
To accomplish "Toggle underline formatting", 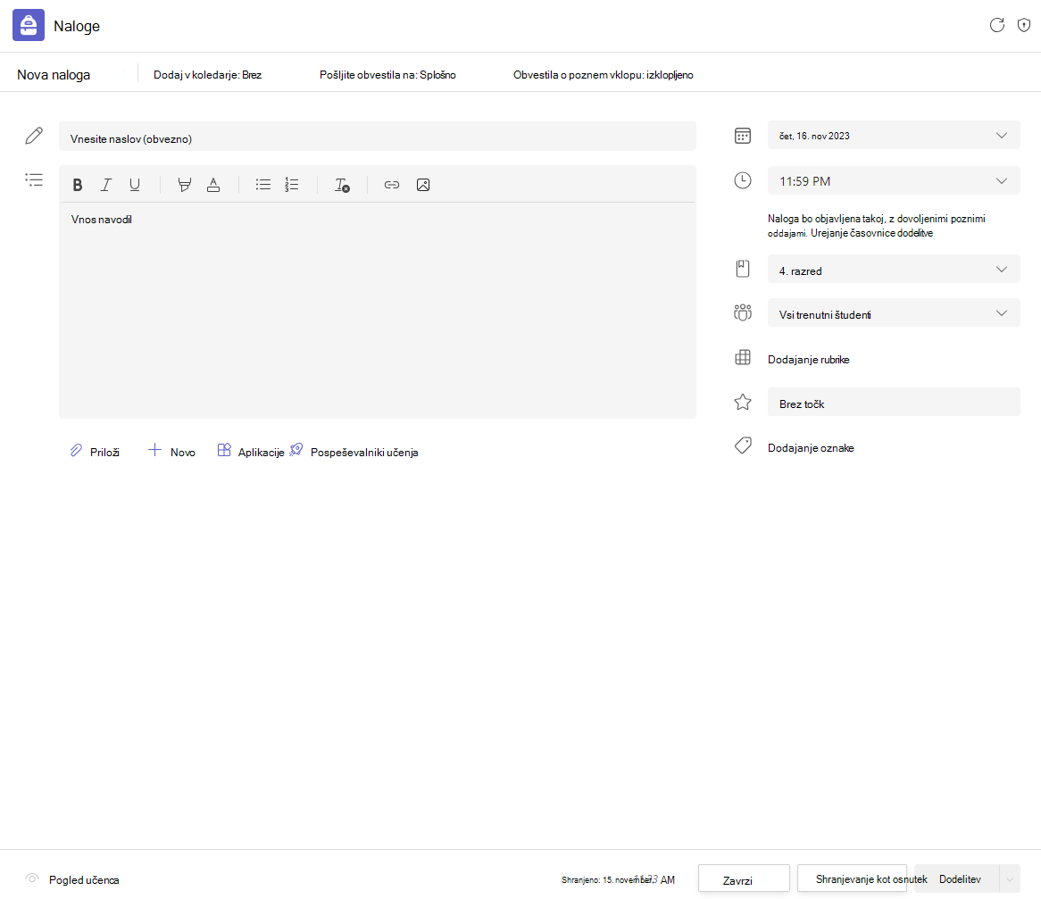I will [x=135, y=185].
